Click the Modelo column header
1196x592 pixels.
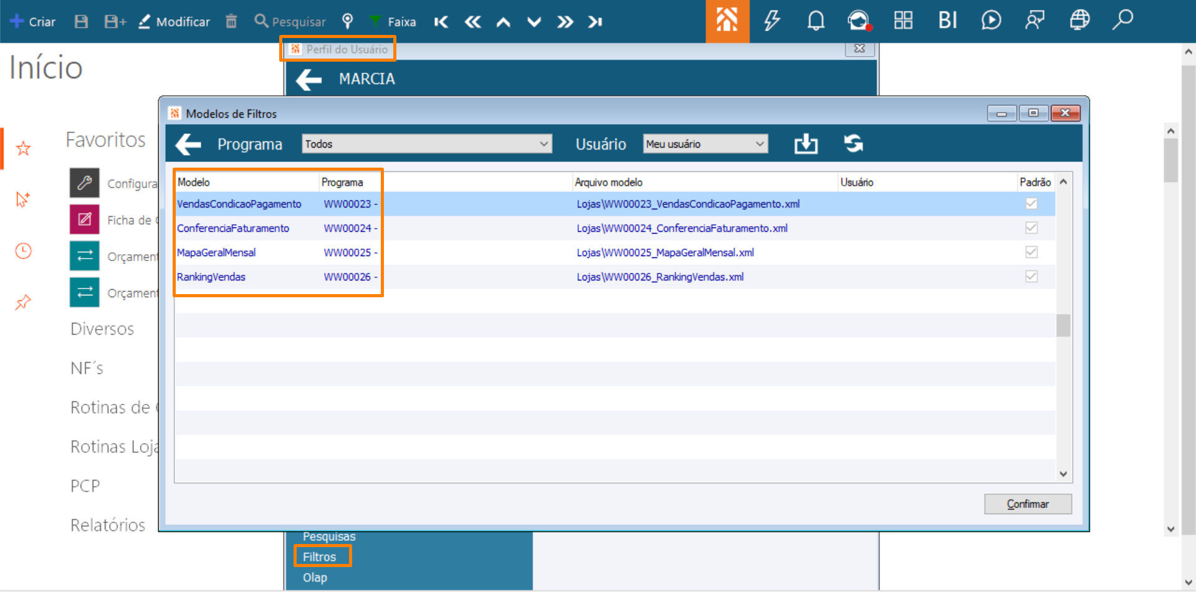tap(247, 182)
